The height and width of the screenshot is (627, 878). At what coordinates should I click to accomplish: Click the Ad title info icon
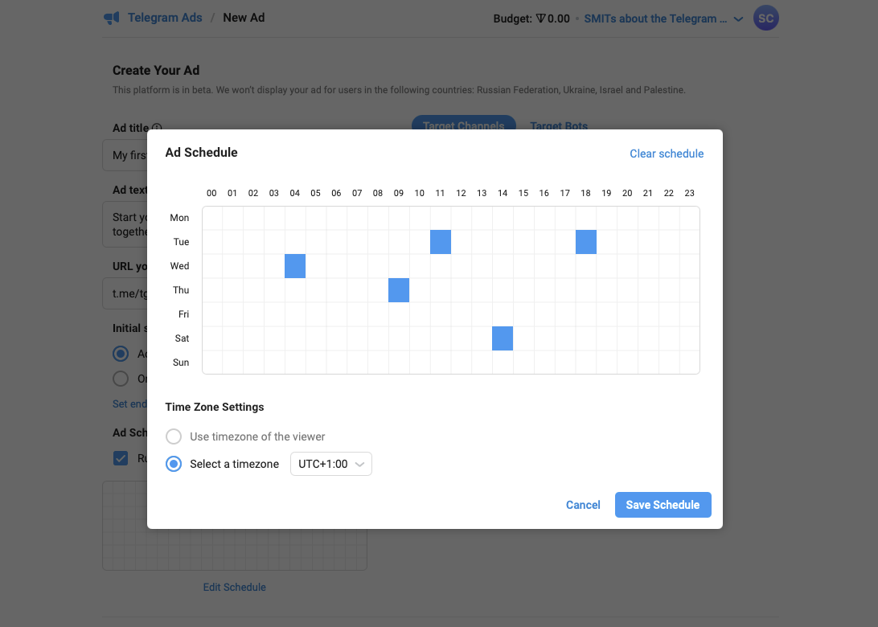157,127
